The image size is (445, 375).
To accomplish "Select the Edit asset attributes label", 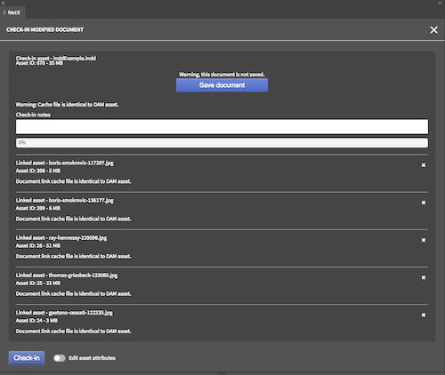I will pyautogui.click(x=92, y=358).
